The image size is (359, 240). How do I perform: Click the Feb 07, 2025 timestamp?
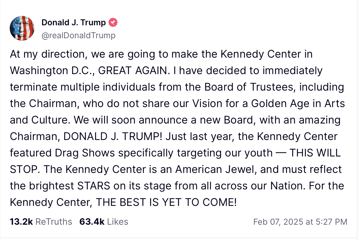coord(300,222)
